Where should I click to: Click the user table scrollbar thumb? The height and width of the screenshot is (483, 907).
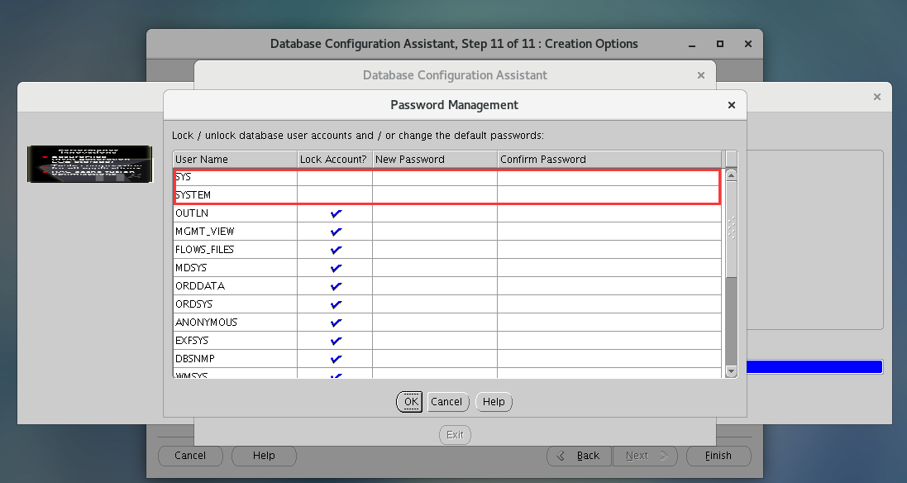[731, 229]
